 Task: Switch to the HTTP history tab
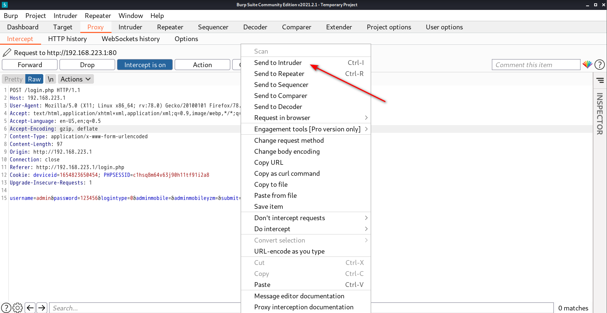click(x=67, y=39)
